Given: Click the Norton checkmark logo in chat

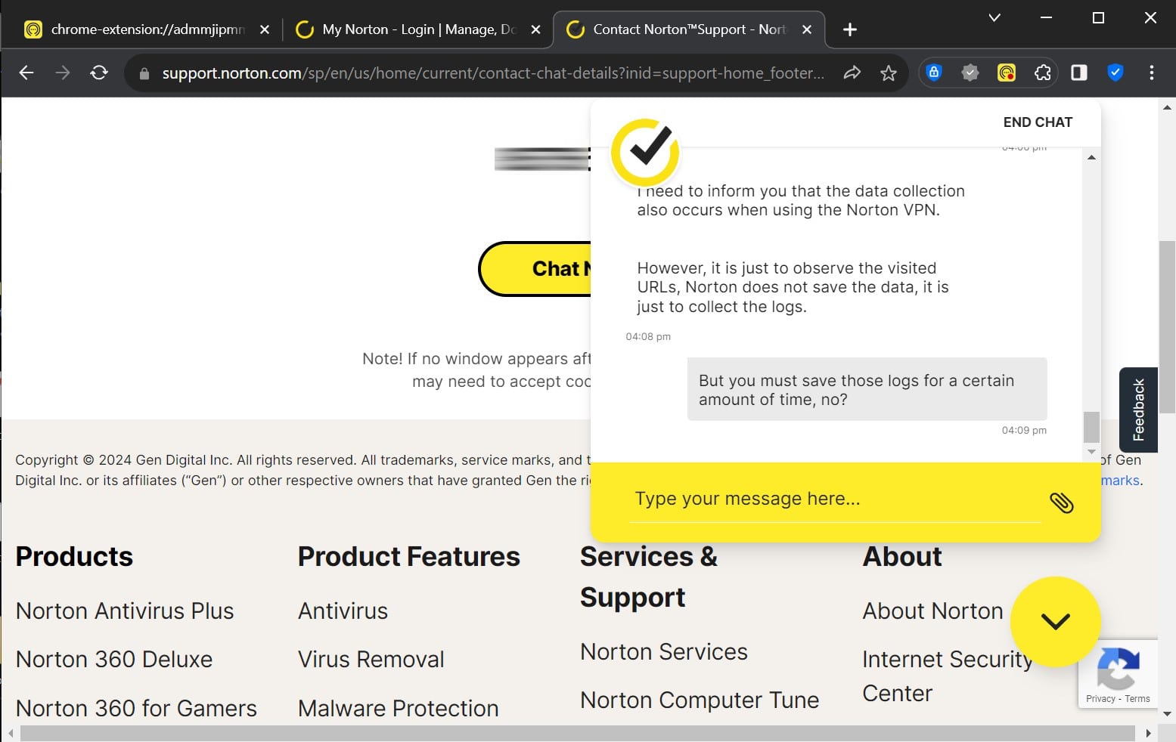Looking at the screenshot, I should 645,152.
